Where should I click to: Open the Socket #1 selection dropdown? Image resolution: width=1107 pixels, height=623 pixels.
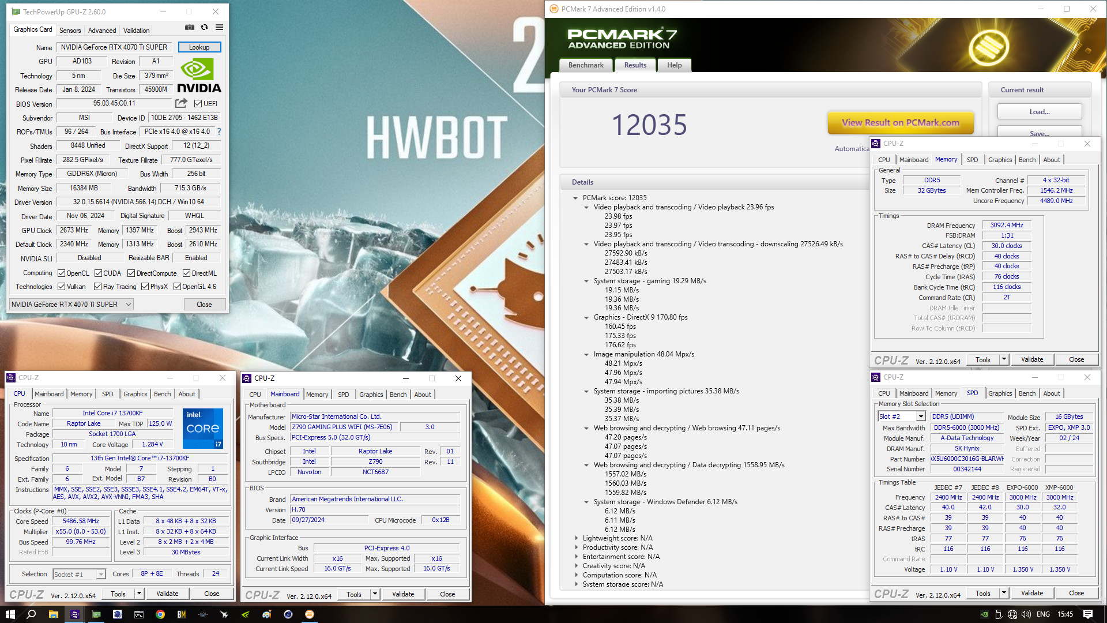coord(101,575)
